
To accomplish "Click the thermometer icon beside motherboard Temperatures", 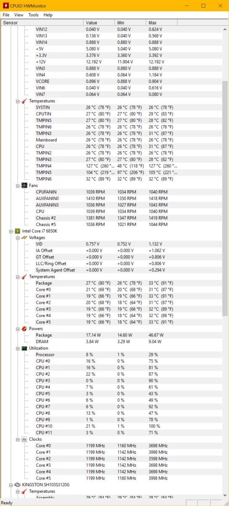I will 24,101.
